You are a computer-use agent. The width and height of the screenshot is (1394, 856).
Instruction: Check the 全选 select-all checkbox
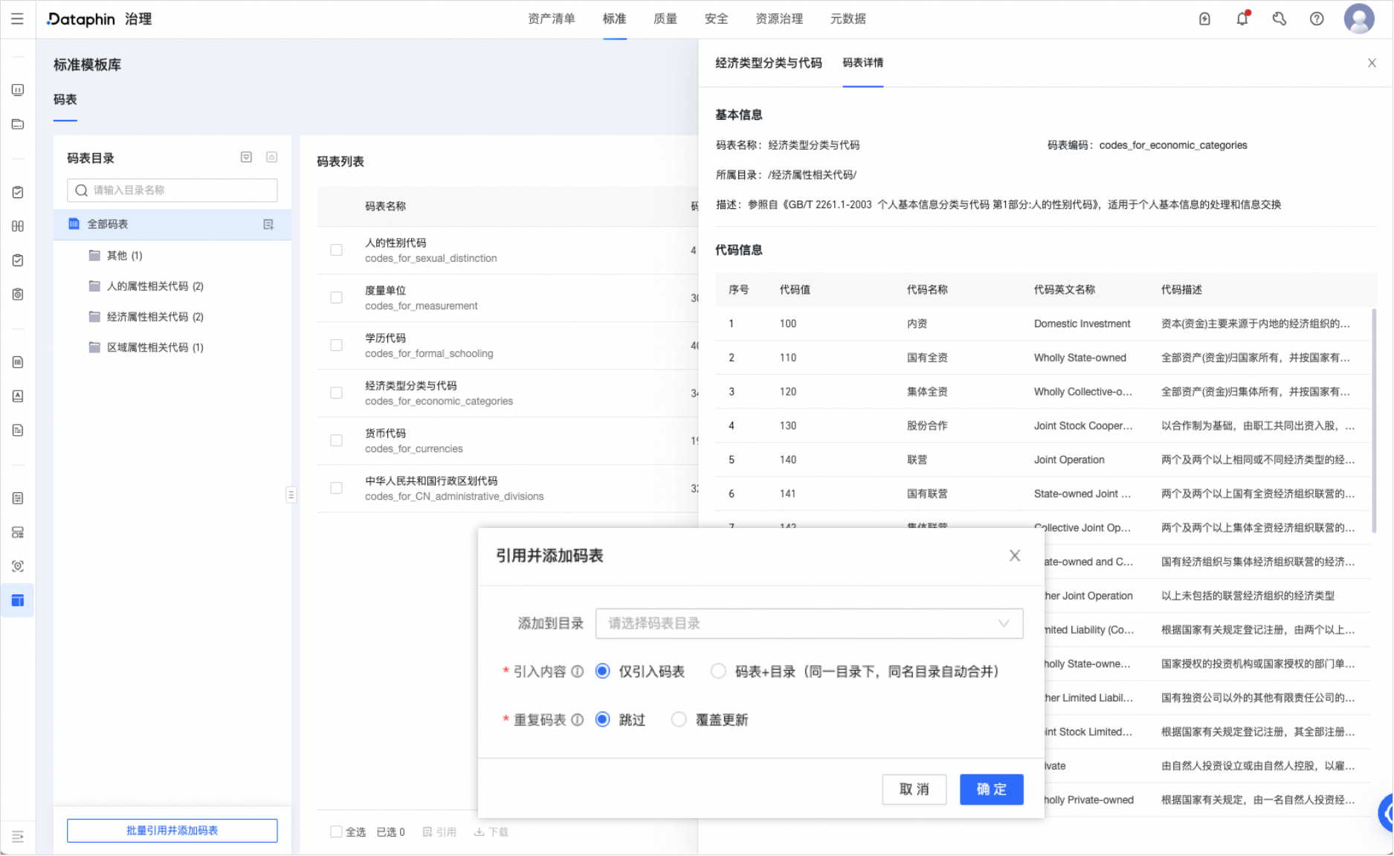coord(336,831)
